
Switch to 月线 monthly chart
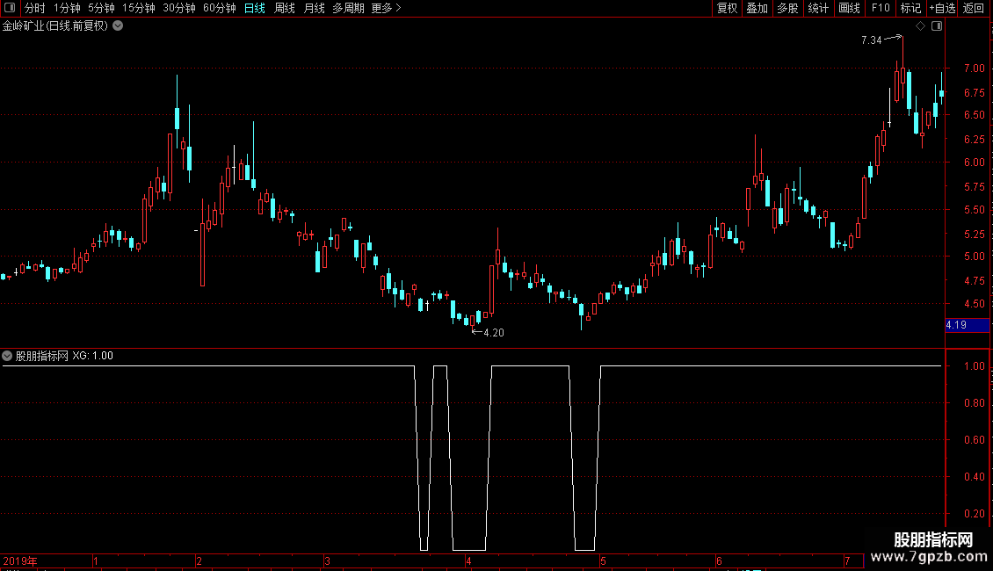click(x=314, y=8)
